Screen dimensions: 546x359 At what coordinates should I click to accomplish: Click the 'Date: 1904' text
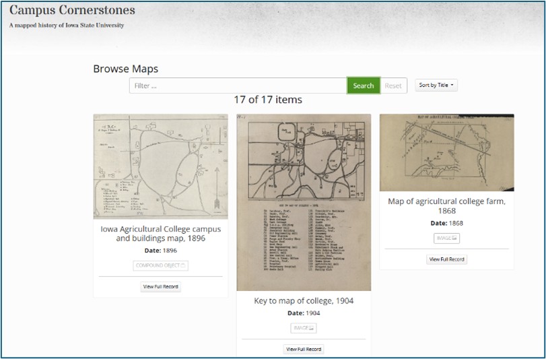click(x=304, y=313)
